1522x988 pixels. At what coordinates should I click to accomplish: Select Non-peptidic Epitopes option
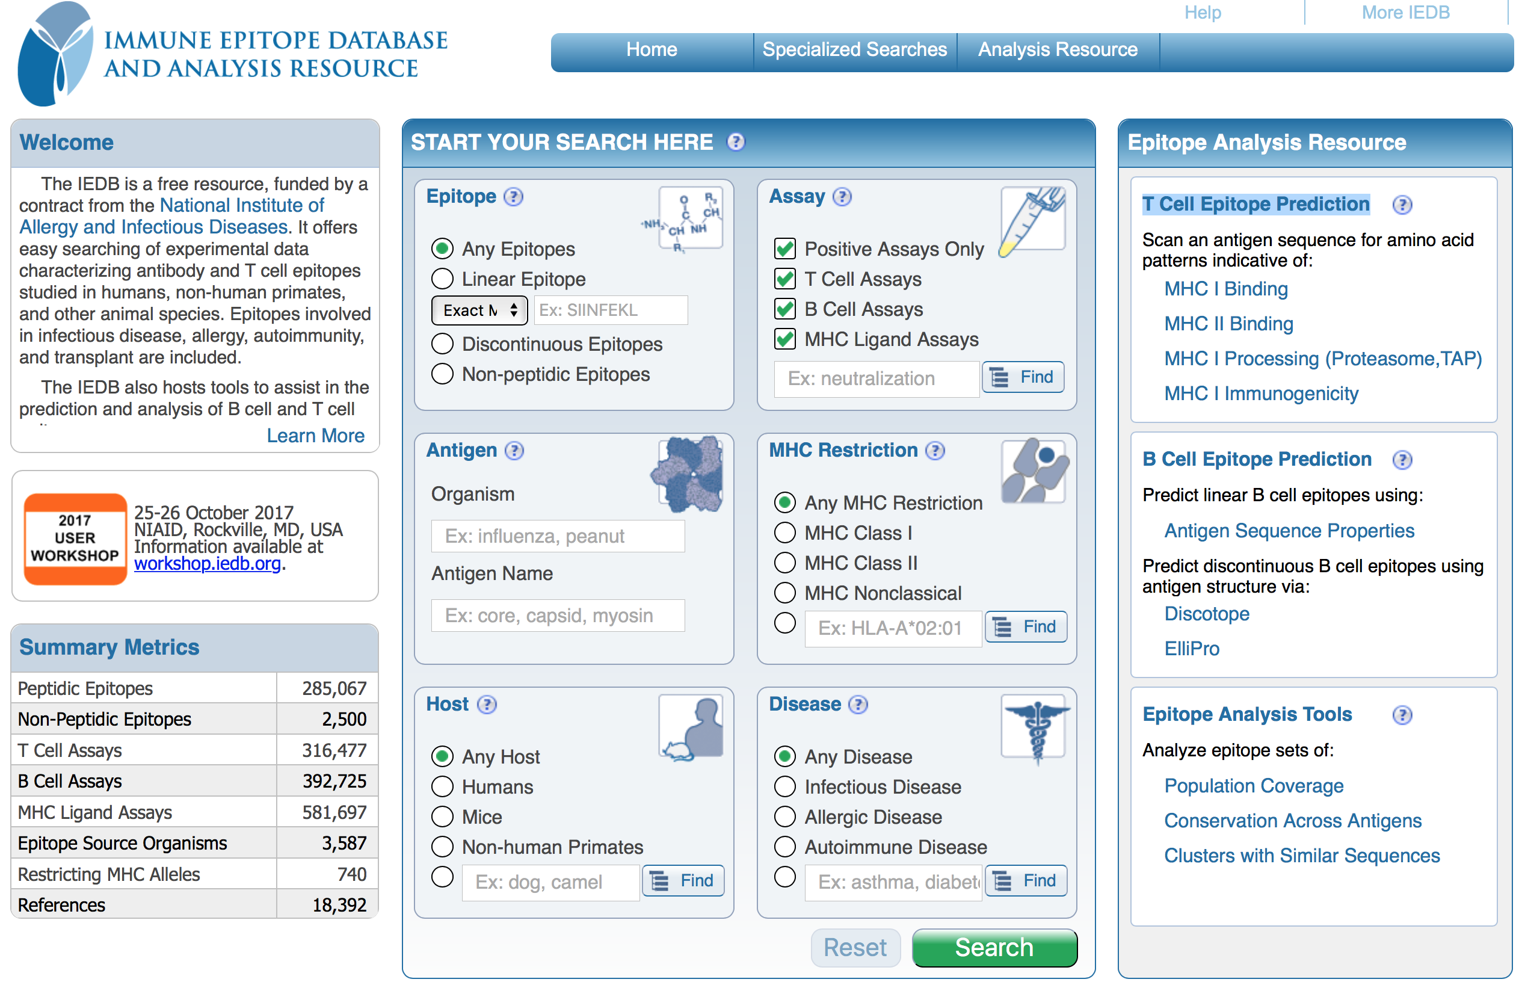pos(442,374)
